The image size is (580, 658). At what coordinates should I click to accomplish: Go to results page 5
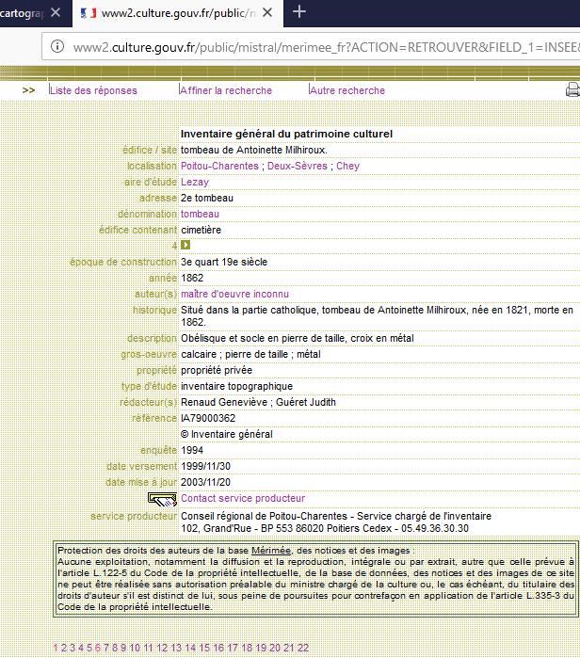coord(89,648)
